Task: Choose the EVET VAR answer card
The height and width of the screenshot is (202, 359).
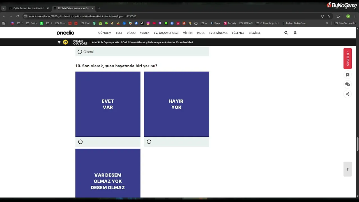Action: pos(108,104)
